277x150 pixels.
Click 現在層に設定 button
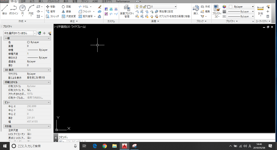tap(164, 11)
